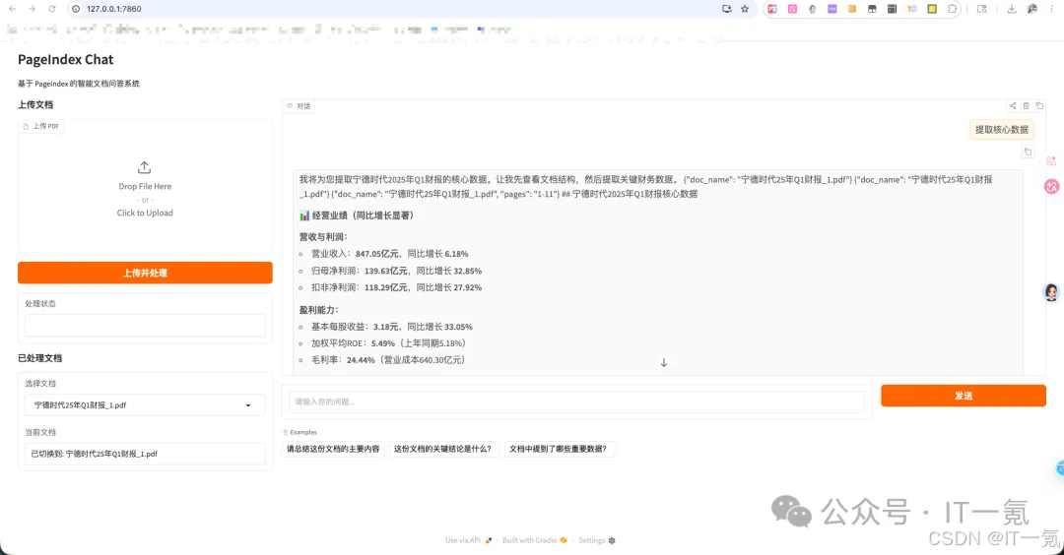The image size is (1064, 555).
Task: Open the Built with Gradio link
Action: [535, 540]
